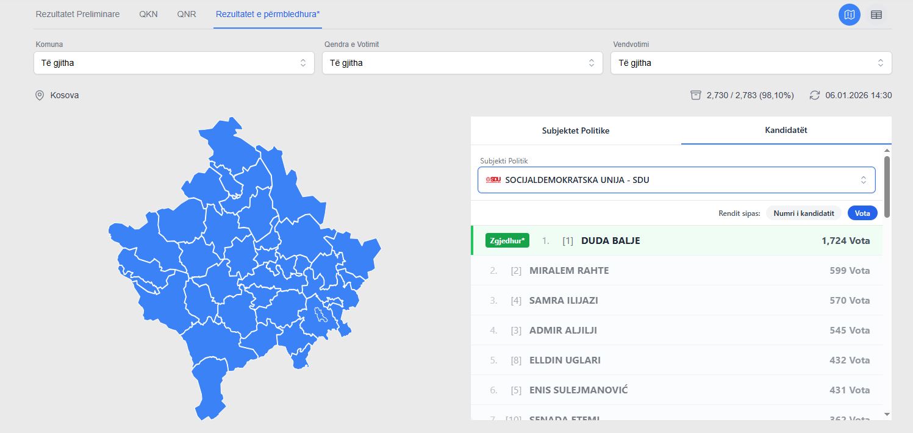
Task: Switch to map view icon
Action: [849, 15]
